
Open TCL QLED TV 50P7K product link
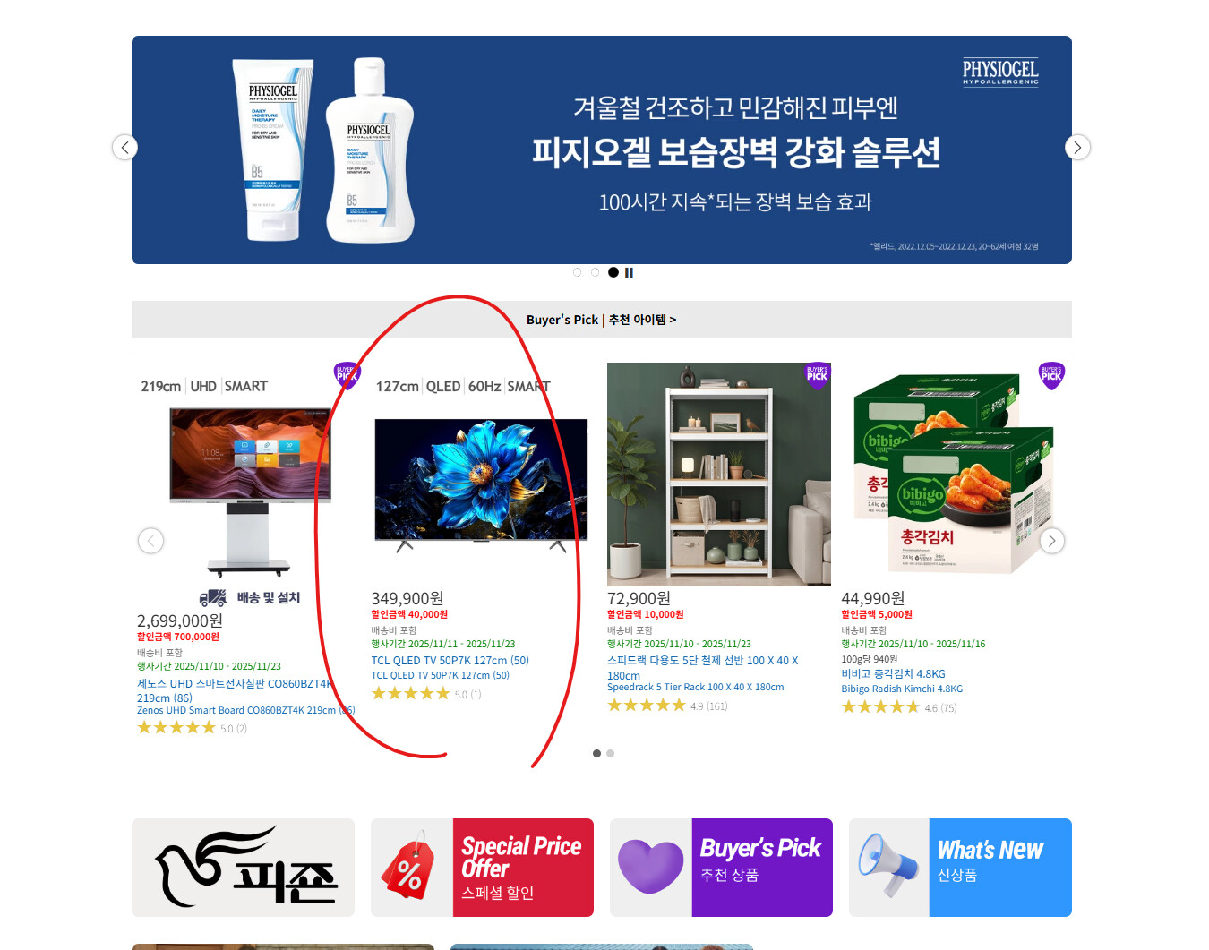[450, 661]
